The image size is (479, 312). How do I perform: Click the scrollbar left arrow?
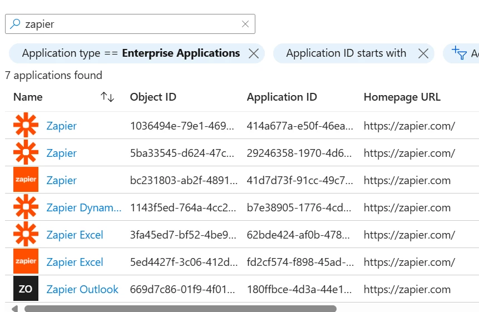14,309
